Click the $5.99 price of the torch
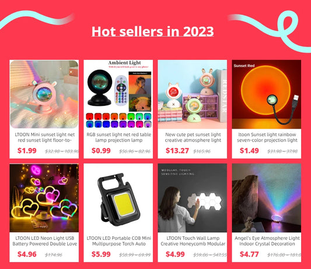 tap(101, 254)
